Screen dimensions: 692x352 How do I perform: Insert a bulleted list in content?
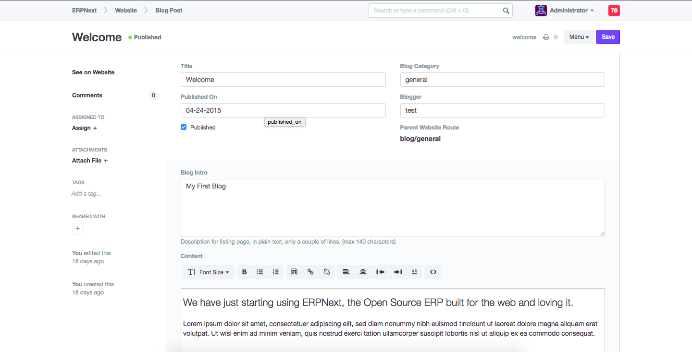259,272
